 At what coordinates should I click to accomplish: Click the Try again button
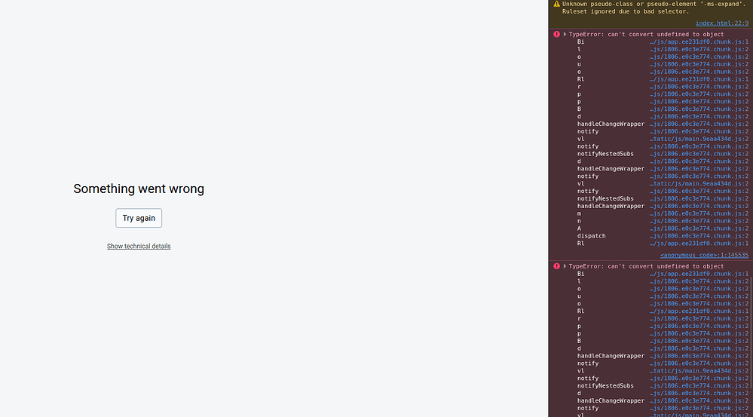click(x=139, y=218)
